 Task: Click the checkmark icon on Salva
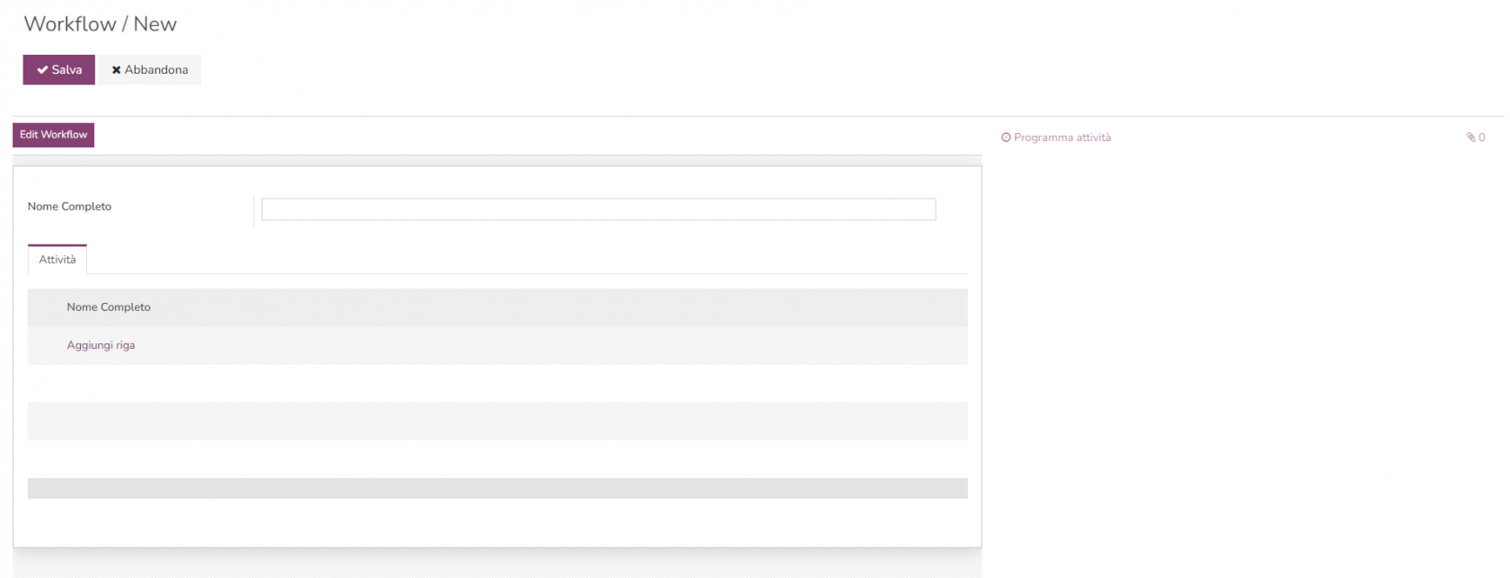[42, 70]
